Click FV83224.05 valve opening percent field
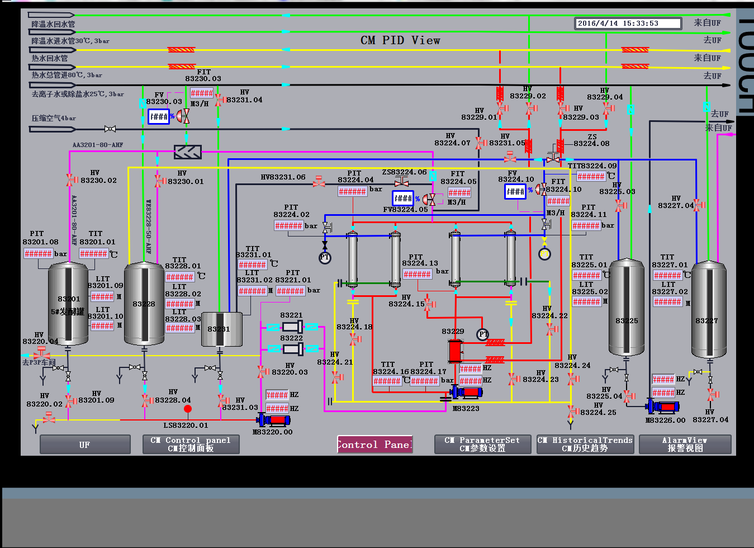 [x=402, y=199]
